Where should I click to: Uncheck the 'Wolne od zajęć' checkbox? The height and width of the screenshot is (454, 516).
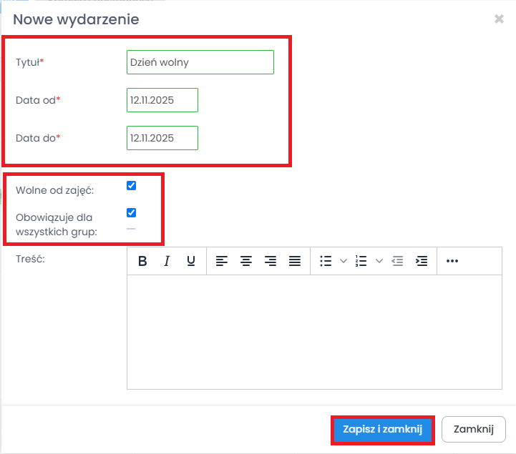(x=131, y=186)
